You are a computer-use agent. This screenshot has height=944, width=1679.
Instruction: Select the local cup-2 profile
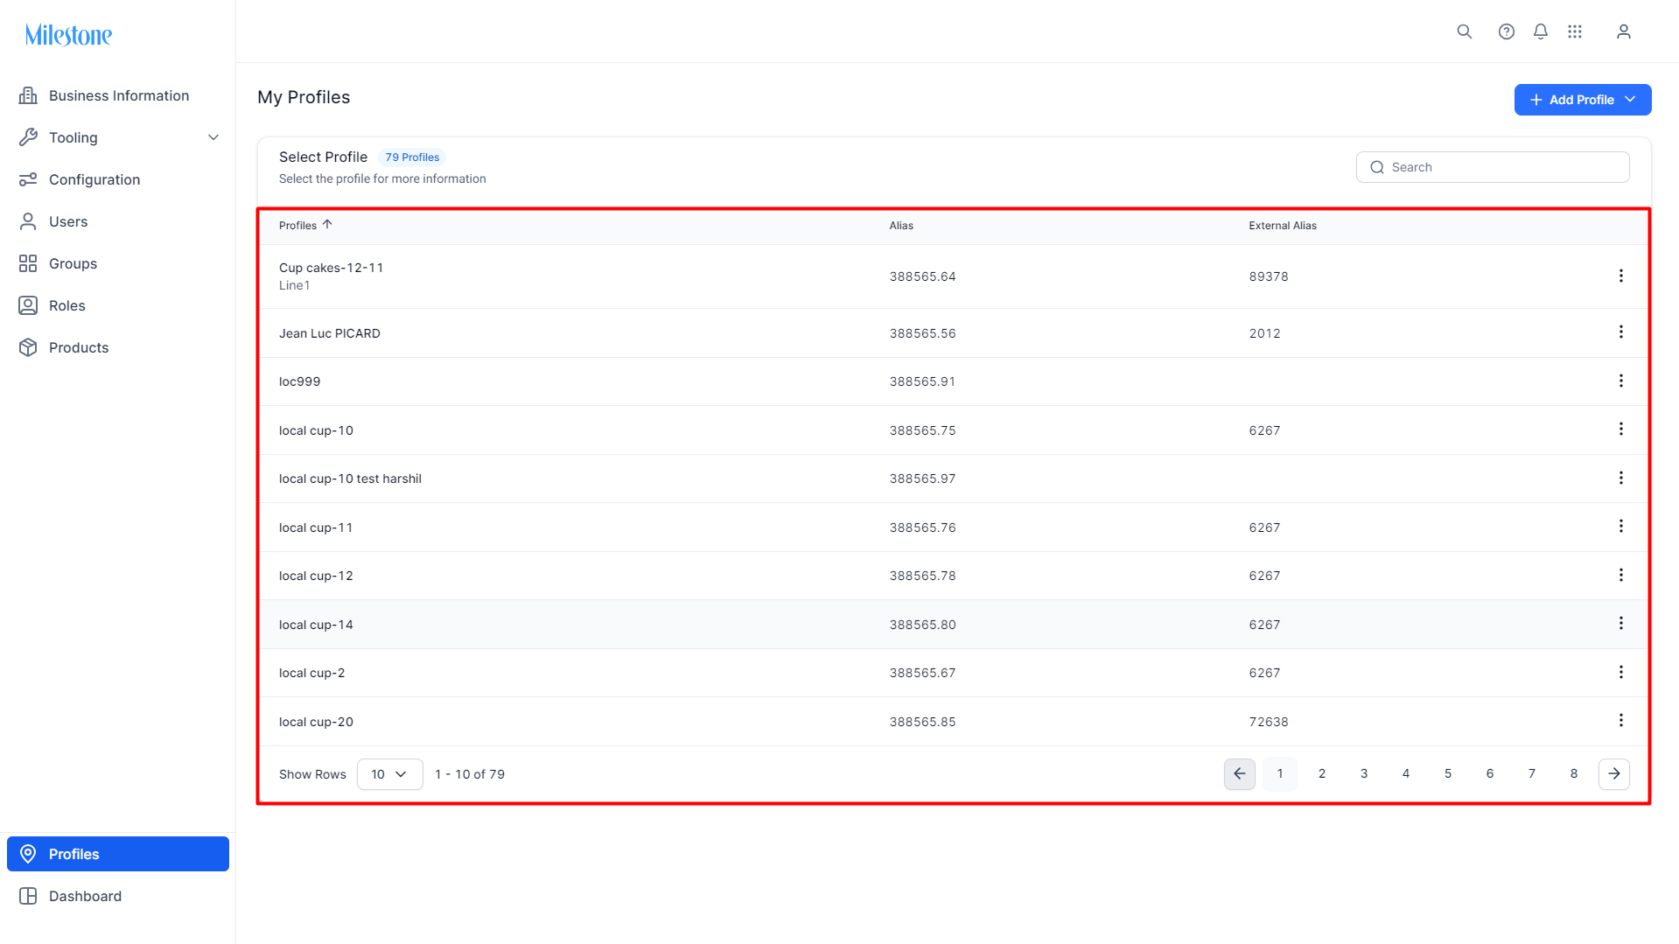tap(311, 673)
